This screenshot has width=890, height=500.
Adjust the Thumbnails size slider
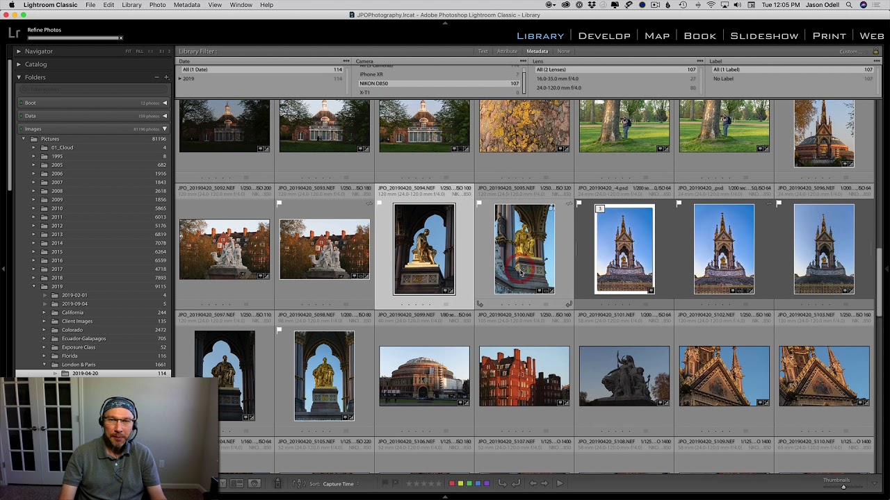(843, 487)
